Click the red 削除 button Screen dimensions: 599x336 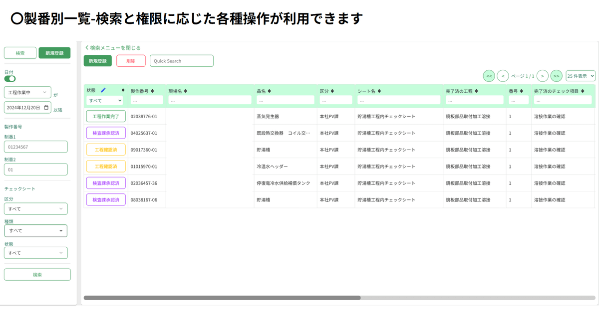[131, 60]
